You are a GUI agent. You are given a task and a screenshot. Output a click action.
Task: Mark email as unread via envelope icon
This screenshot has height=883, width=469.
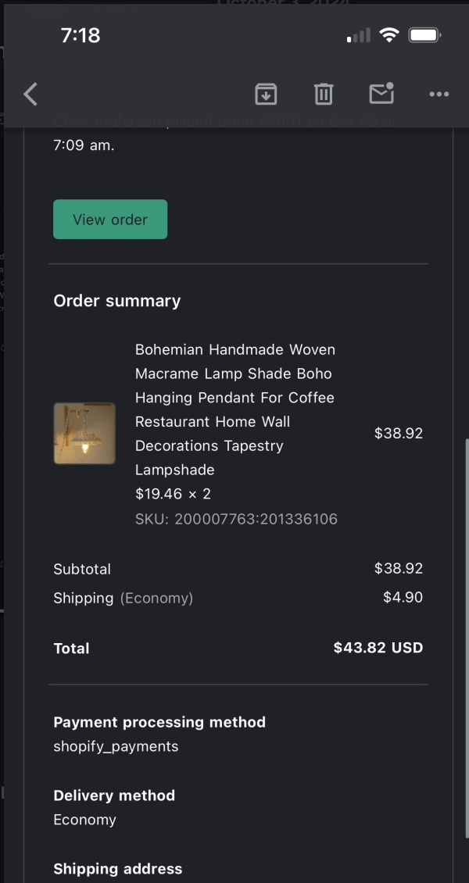381,94
